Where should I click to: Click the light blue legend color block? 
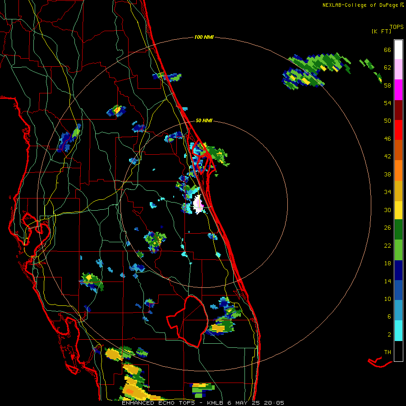pyautogui.click(x=398, y=310)
